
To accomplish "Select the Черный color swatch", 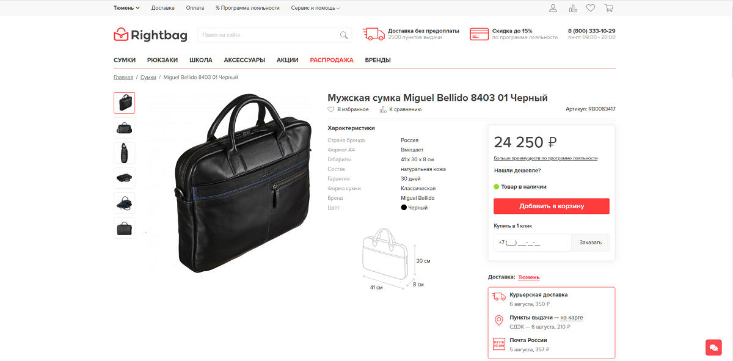I will click(404, 208).
